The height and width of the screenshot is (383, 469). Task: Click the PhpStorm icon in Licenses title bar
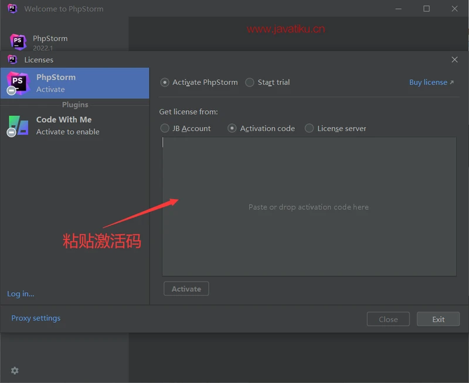[12, 59]
